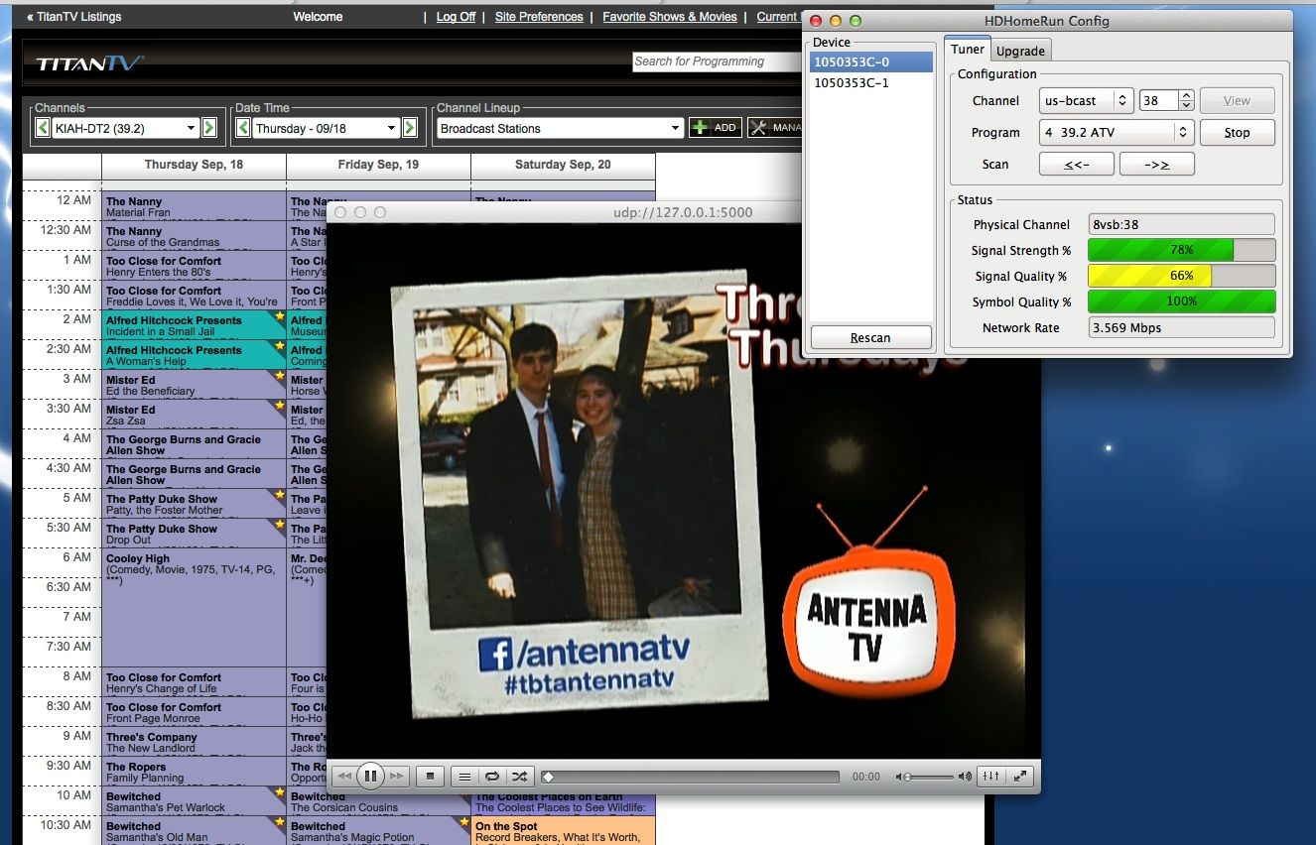
Task: Click the ADD lineup button
Action: [x=716, y=128]
